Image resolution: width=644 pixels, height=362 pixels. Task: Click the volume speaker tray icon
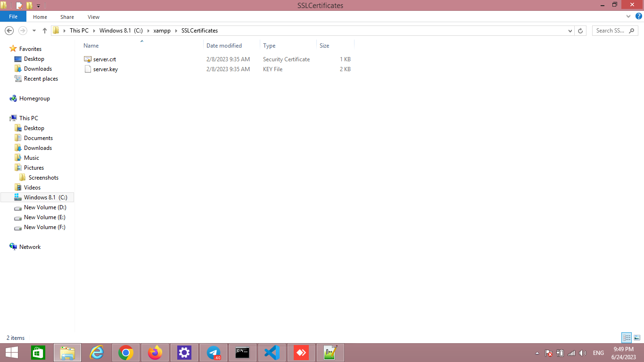coord(583,353)
